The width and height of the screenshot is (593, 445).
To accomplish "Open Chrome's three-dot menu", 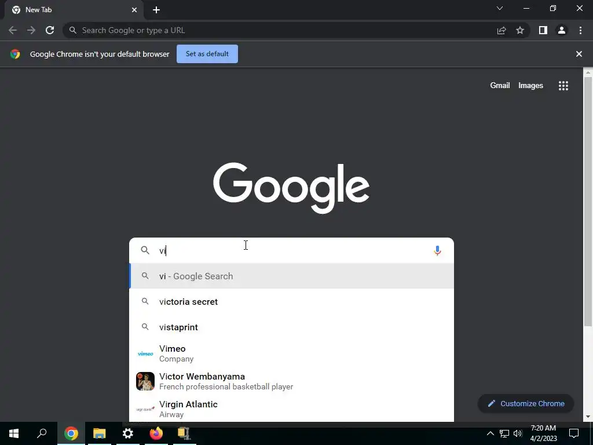I will coord(580,30).
